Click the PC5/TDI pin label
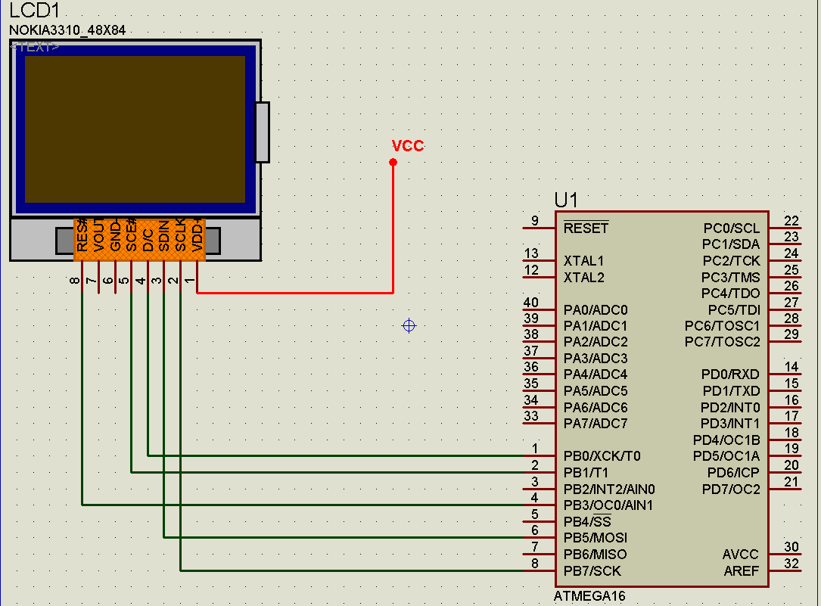The image size is (821, 606). pos(733,309)
